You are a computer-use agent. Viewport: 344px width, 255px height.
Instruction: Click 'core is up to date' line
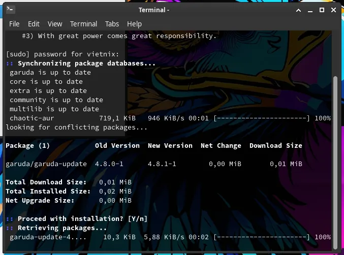[x=46, y=82]
